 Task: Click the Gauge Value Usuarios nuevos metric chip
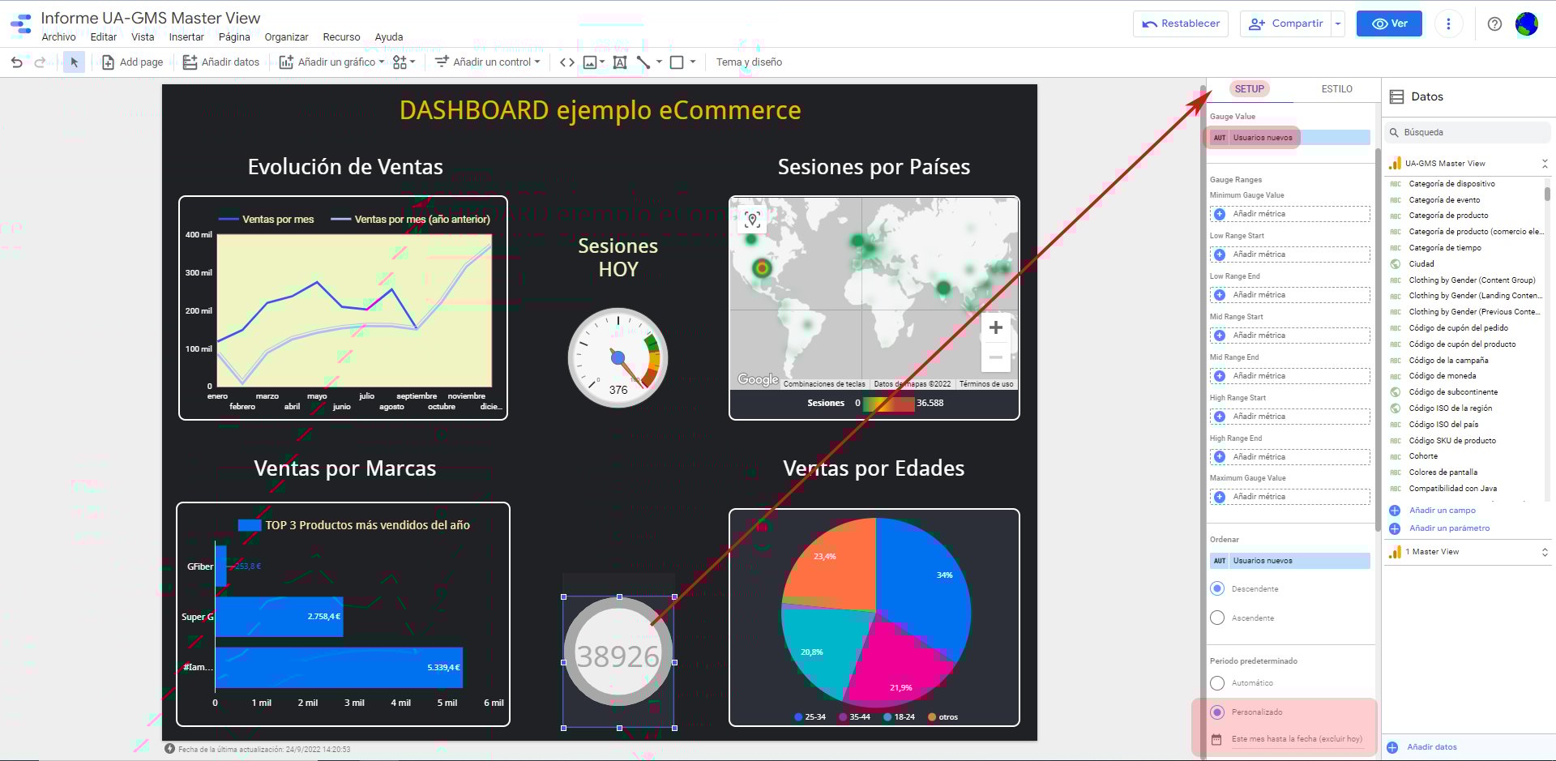(1290, 138)
